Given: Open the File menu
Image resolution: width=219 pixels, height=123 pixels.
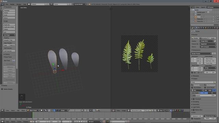Looking at the screenshot, I should pyautogui.click(x=7, y=4).
